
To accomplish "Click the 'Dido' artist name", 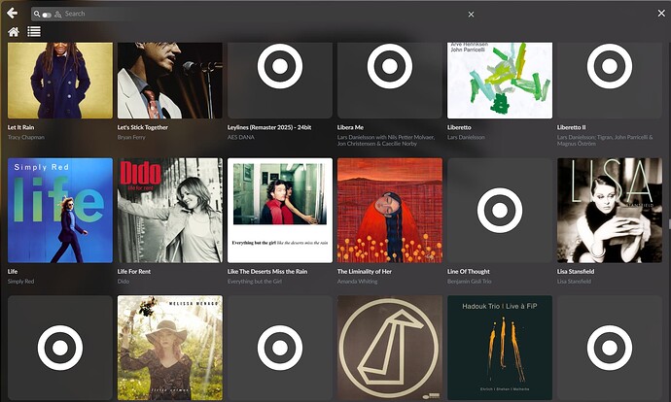I will [124, 281].
